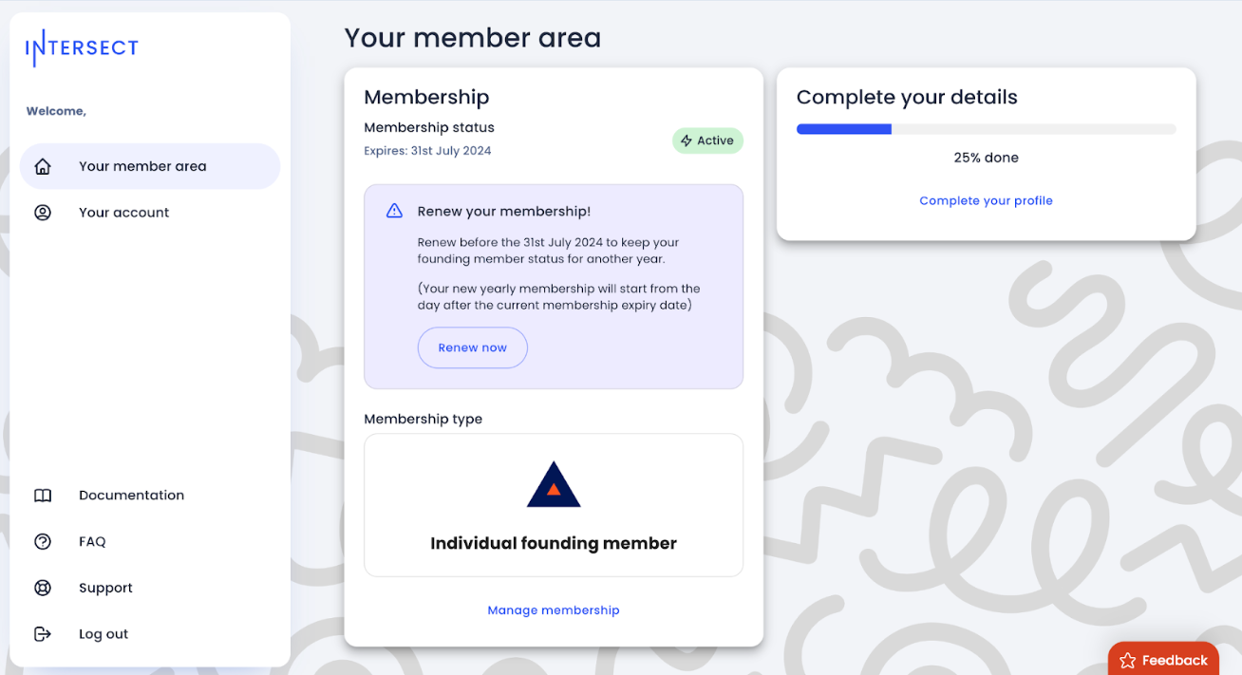Click the Documentation book icon

coord(43,496)
